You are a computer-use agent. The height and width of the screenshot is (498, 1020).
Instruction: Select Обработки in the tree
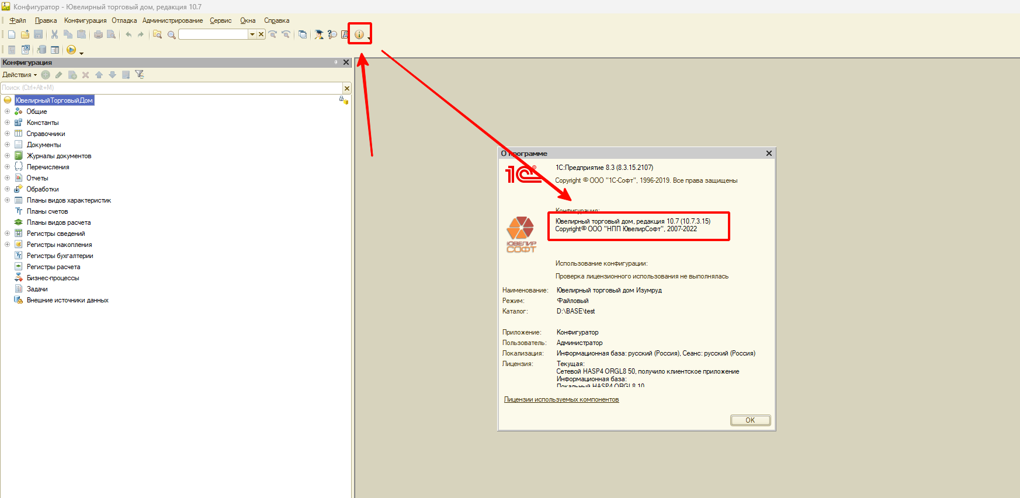42,189
